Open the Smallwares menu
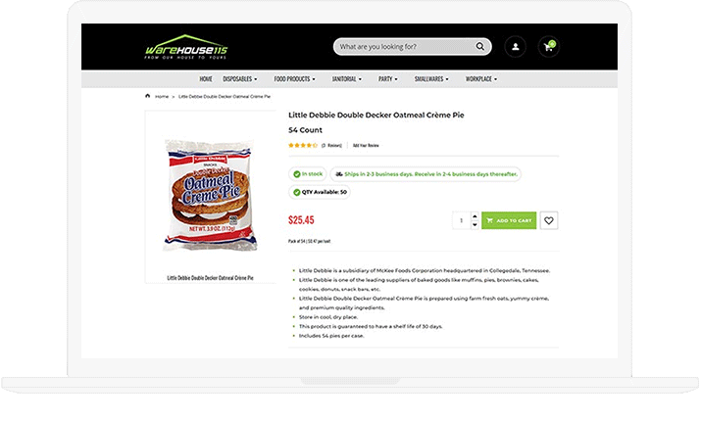The image size is (701, 421). pyautogui.click(x=431, y=79)
